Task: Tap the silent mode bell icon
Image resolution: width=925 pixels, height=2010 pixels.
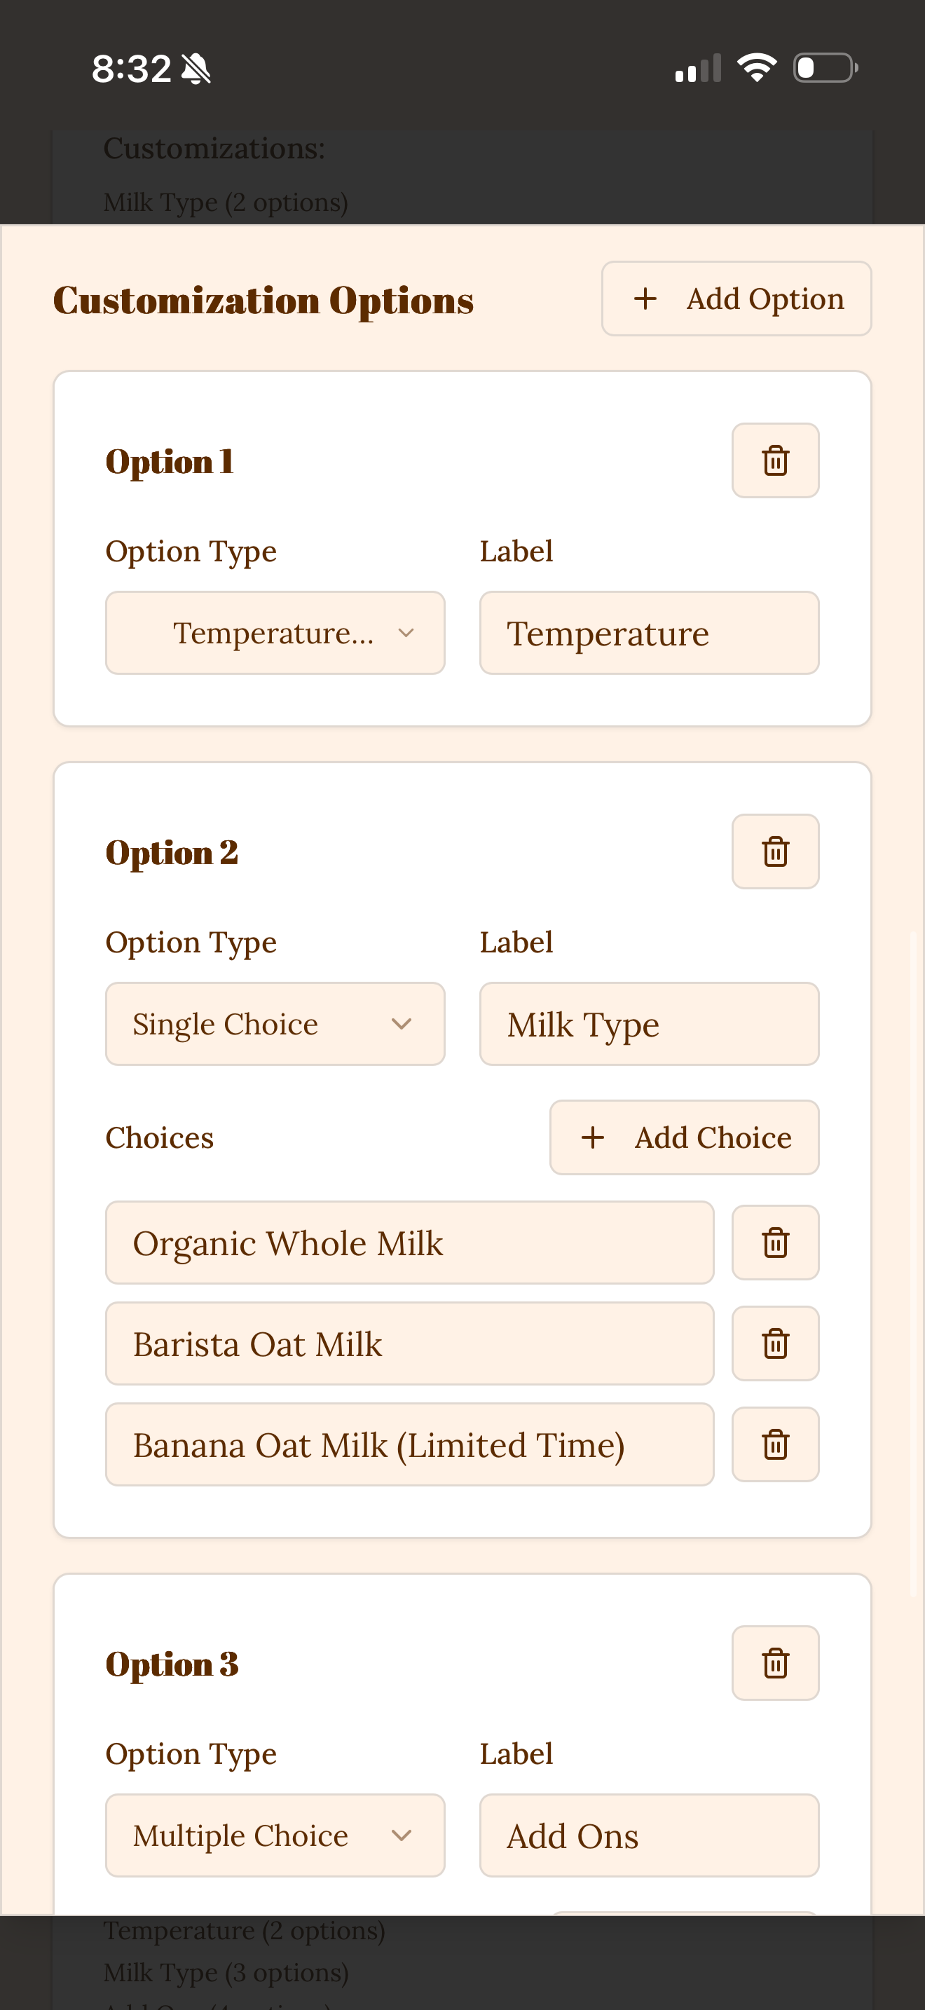Action: point(196,69)
